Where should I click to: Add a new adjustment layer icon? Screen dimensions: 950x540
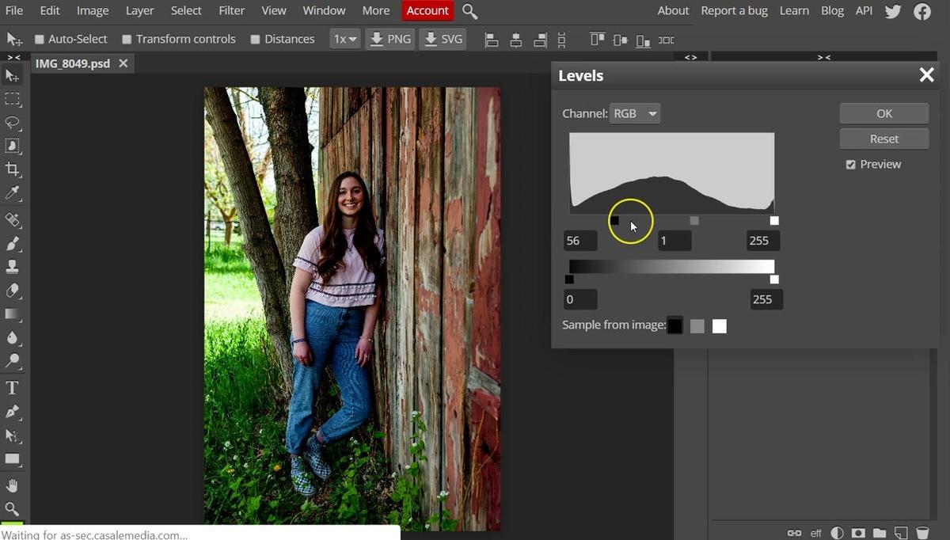tap(837, 533)
